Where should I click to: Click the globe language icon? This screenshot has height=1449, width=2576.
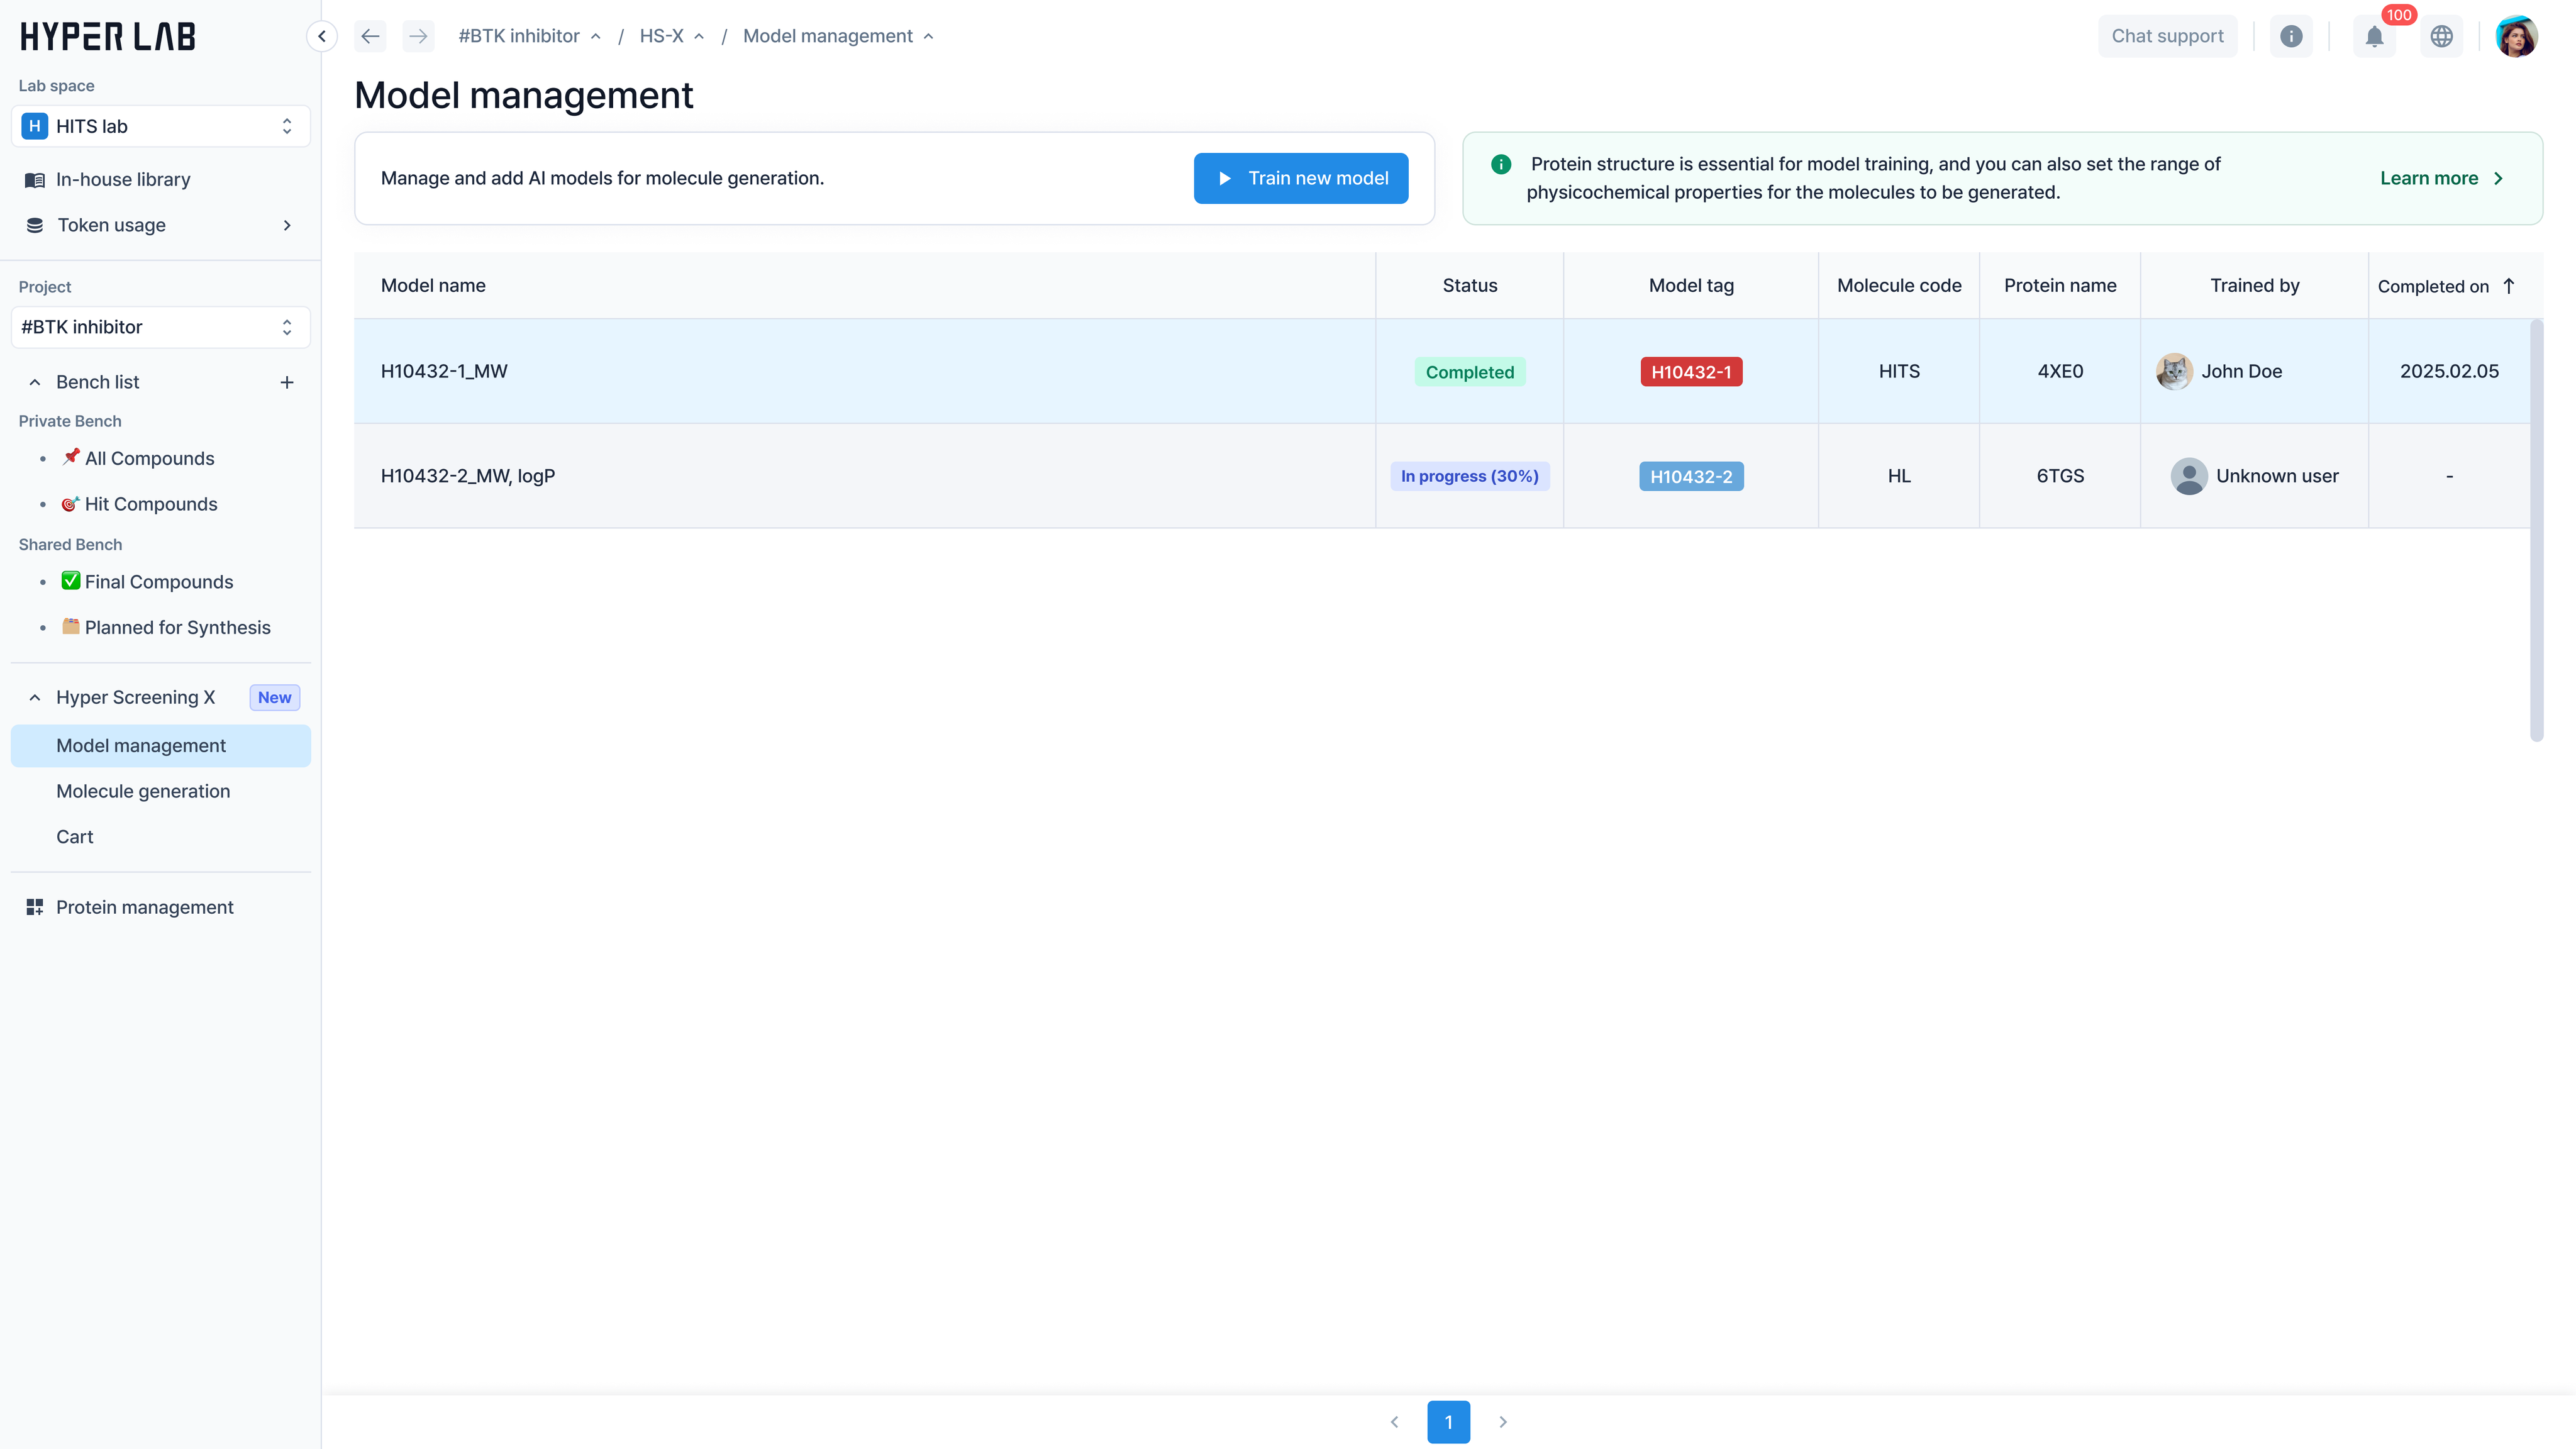click(x=2442, y=36)
